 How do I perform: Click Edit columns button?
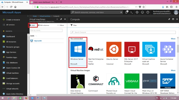click(44, 25)
